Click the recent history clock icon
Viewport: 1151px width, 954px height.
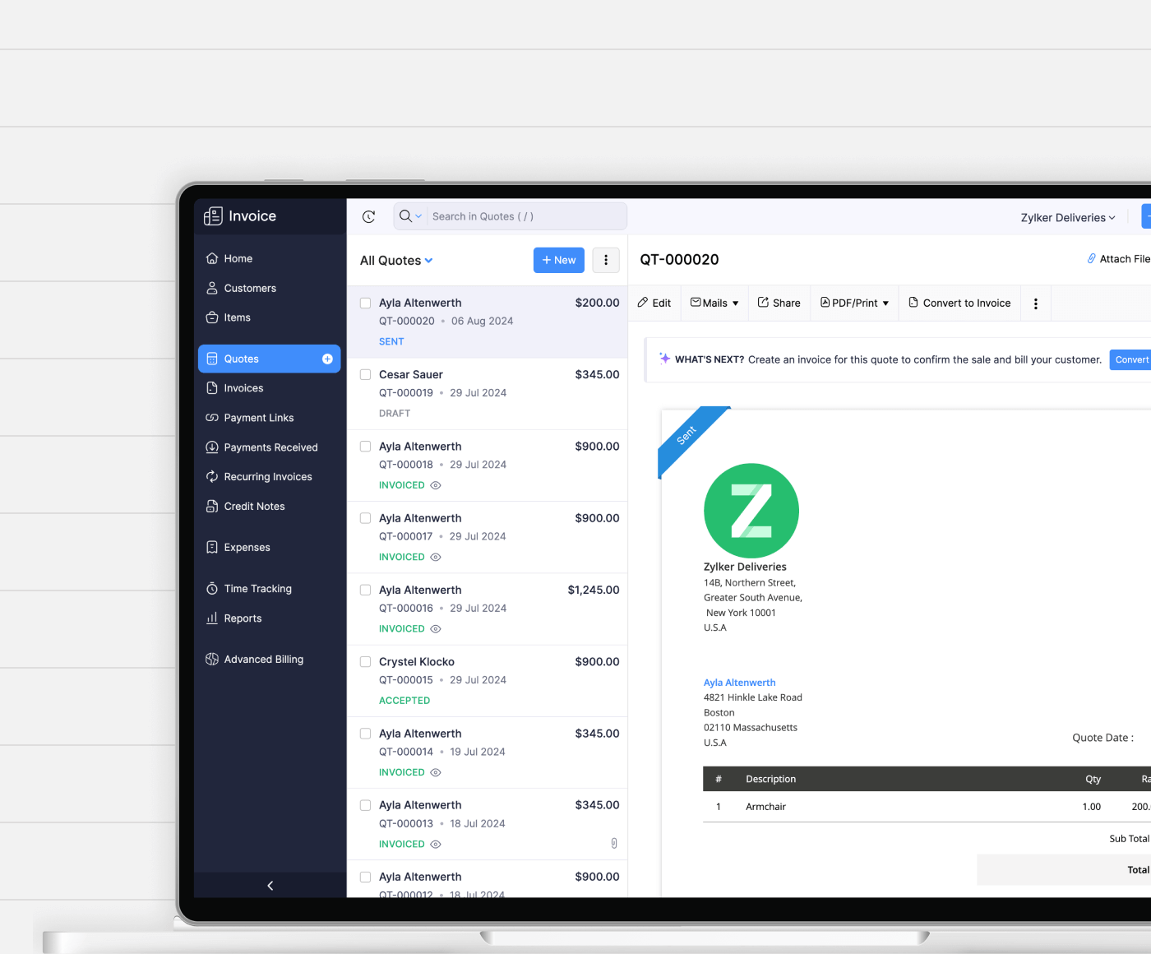pyautogui.click(x=368, y=217)
